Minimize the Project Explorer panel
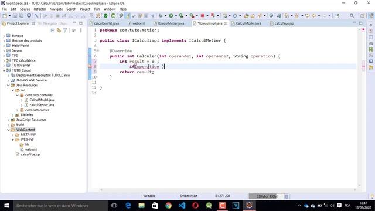 pyautogui.click(x=74, y=23)
